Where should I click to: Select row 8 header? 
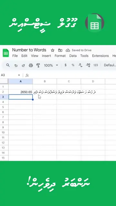point(4,122)
